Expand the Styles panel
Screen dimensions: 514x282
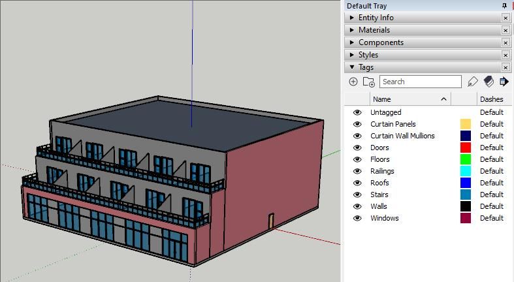(x=352, y=55)
